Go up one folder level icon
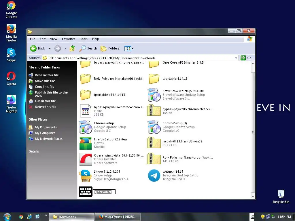 [72, 48]
